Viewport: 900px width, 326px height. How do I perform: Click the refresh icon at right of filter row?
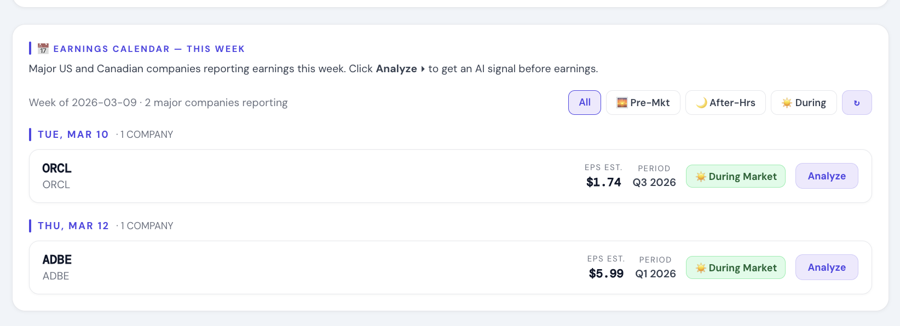pyautogui.click(x=857, y=102)
